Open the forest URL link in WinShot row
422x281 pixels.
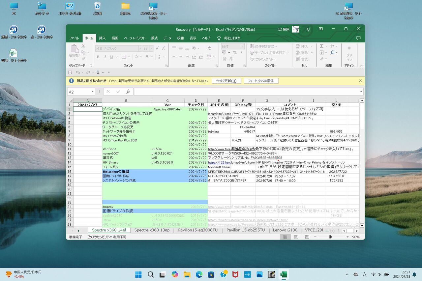219,149
